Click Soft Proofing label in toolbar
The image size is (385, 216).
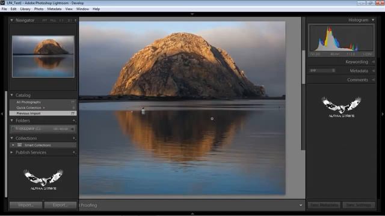click(88, 205)
